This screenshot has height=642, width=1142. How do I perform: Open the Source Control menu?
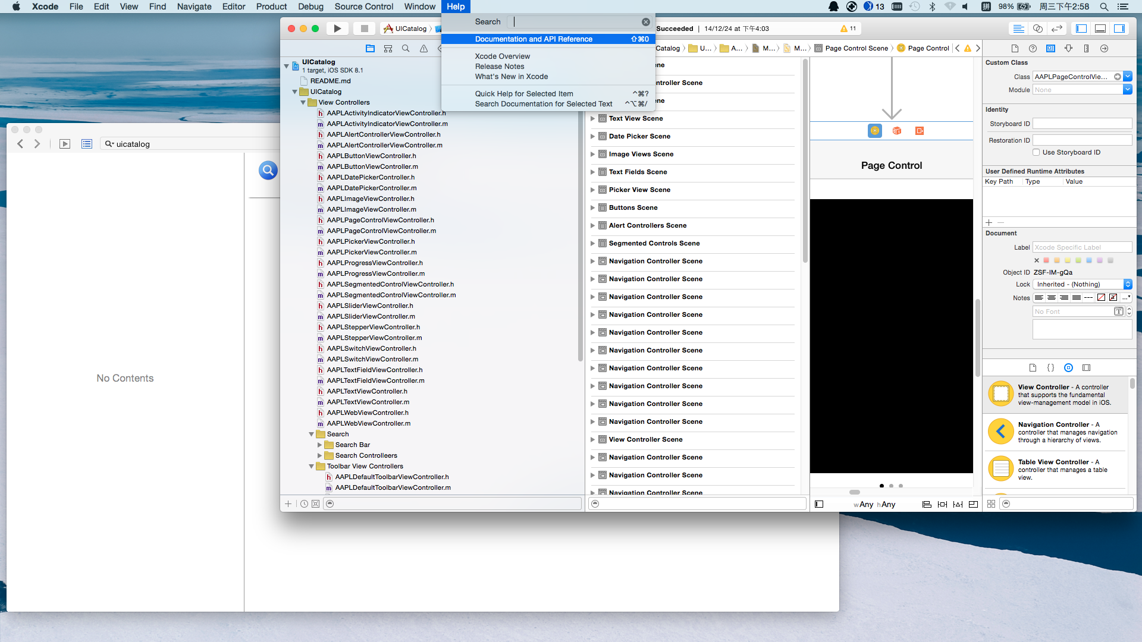[x=364, y=7]
